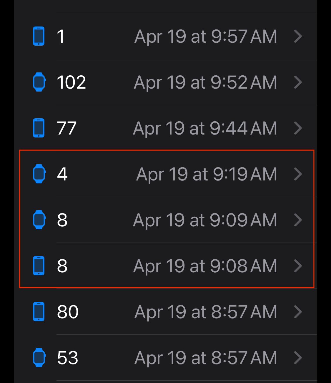Viewport: 331px width, 383px height.
Task: Tap the iPhone icon next to 77
Action: (x=39, y=128)
